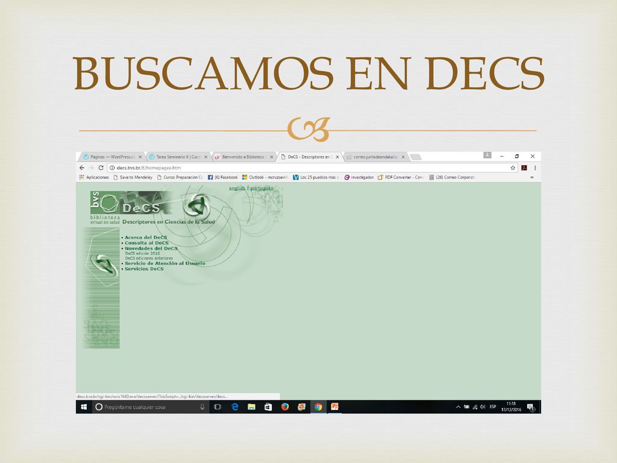Reload the DeCS page

click(x=101, y=168)
